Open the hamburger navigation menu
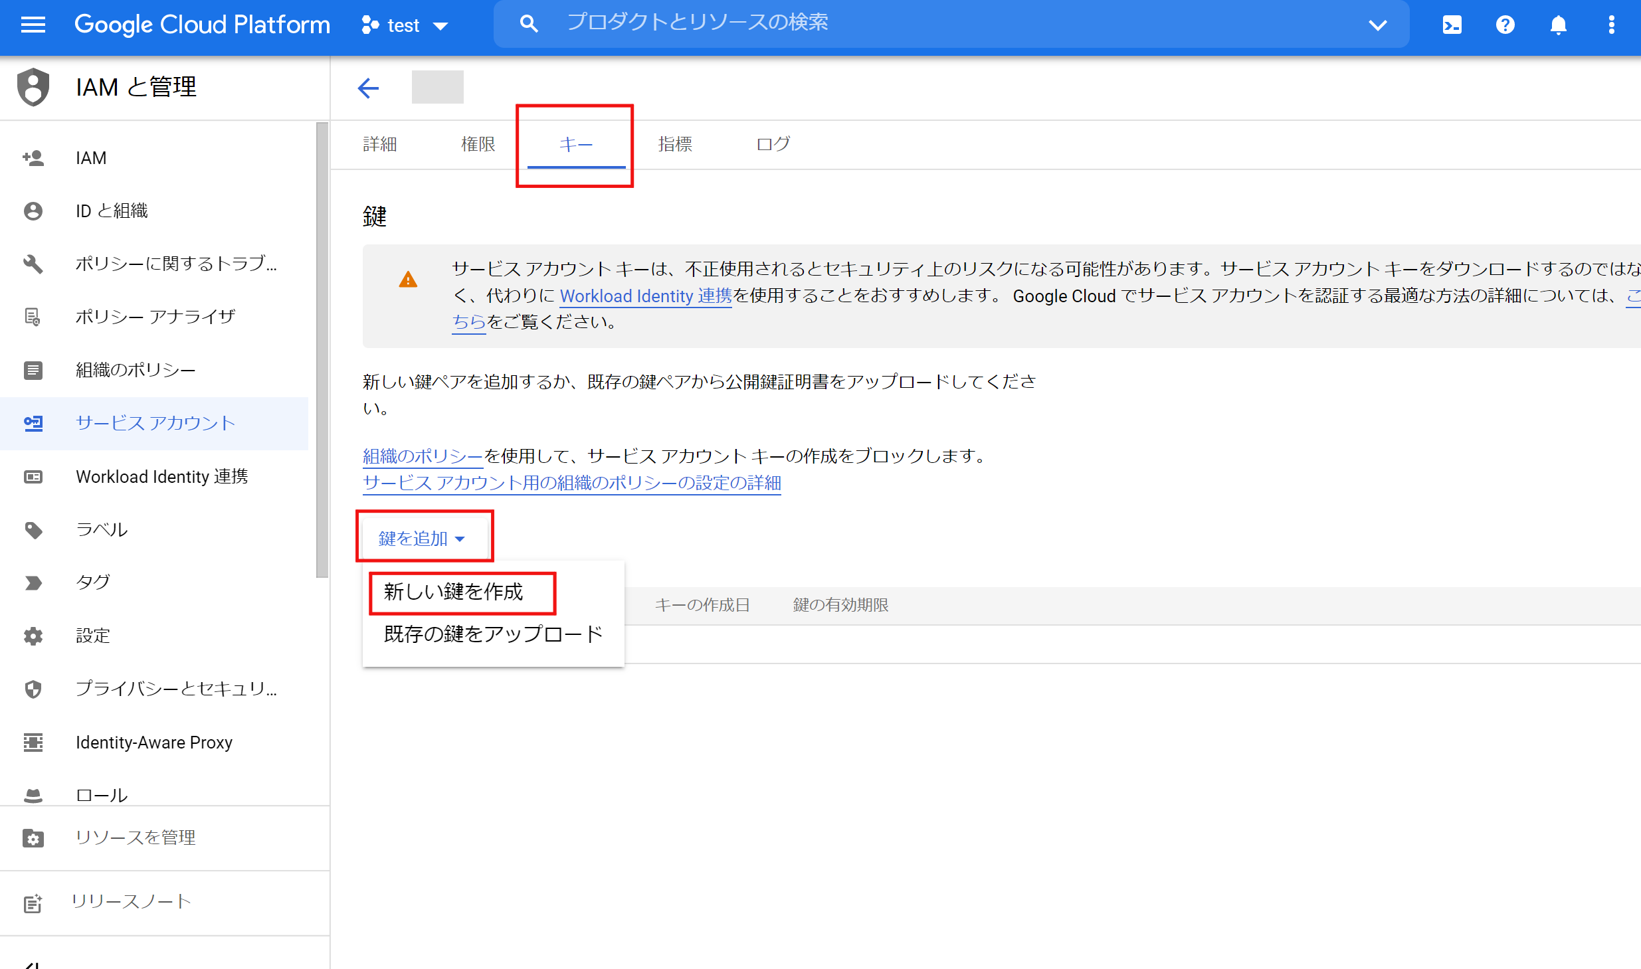Image resolution: width=1641 pixels, height=969 pixels. tap(33, 25)
